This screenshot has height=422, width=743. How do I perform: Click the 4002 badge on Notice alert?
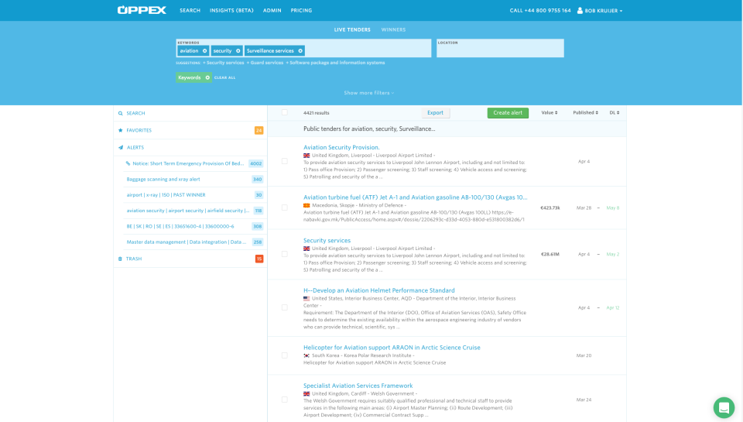click(256, 163)
